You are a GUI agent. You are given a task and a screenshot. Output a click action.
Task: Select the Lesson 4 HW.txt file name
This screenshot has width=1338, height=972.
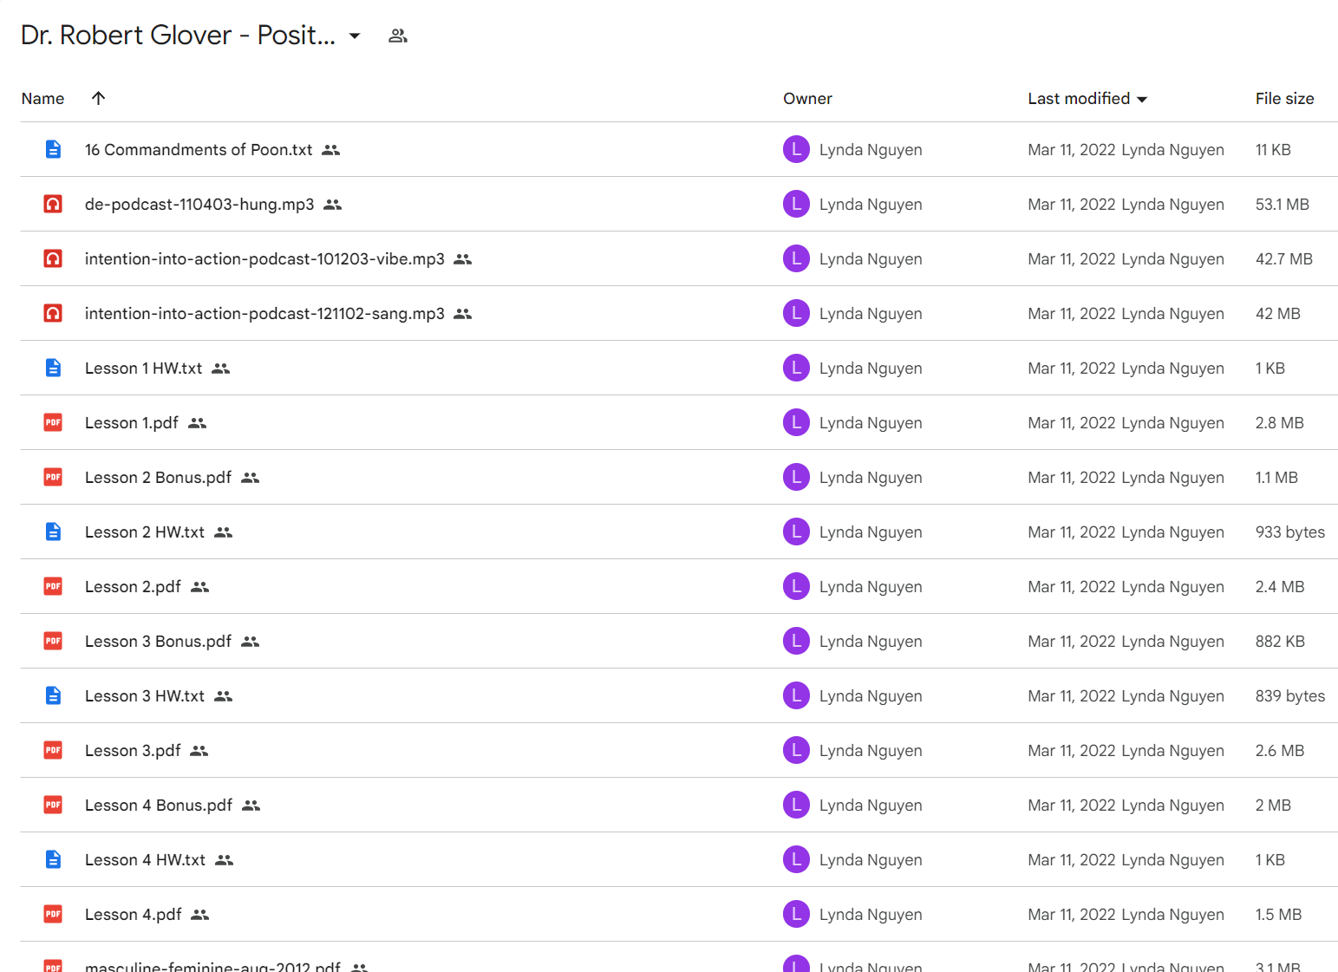tap(146, 860)
